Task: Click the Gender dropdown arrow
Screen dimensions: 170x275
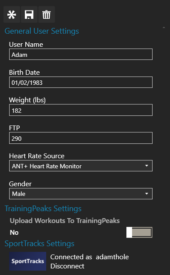Action: (x=147, y=194)
